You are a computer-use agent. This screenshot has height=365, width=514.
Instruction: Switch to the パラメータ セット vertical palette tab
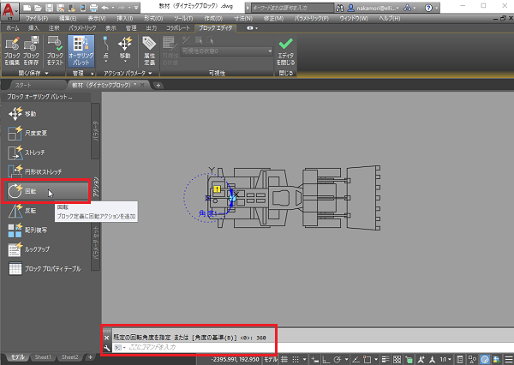pyautogui.click(x=95, y=242)
